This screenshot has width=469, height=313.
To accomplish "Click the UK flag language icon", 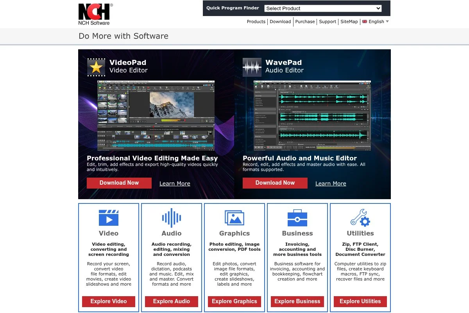I will pos(365,22).
